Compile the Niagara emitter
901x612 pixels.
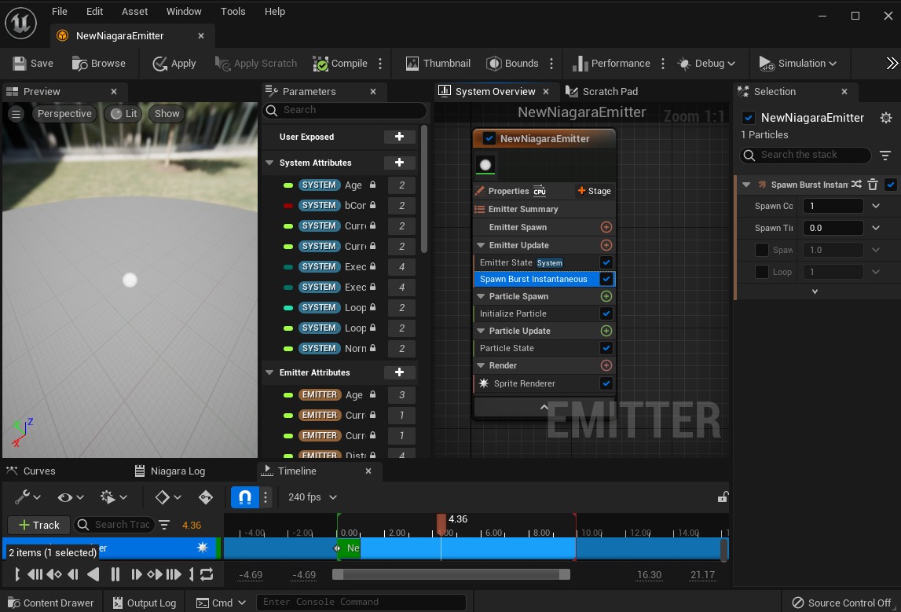[x=340, y=63]
